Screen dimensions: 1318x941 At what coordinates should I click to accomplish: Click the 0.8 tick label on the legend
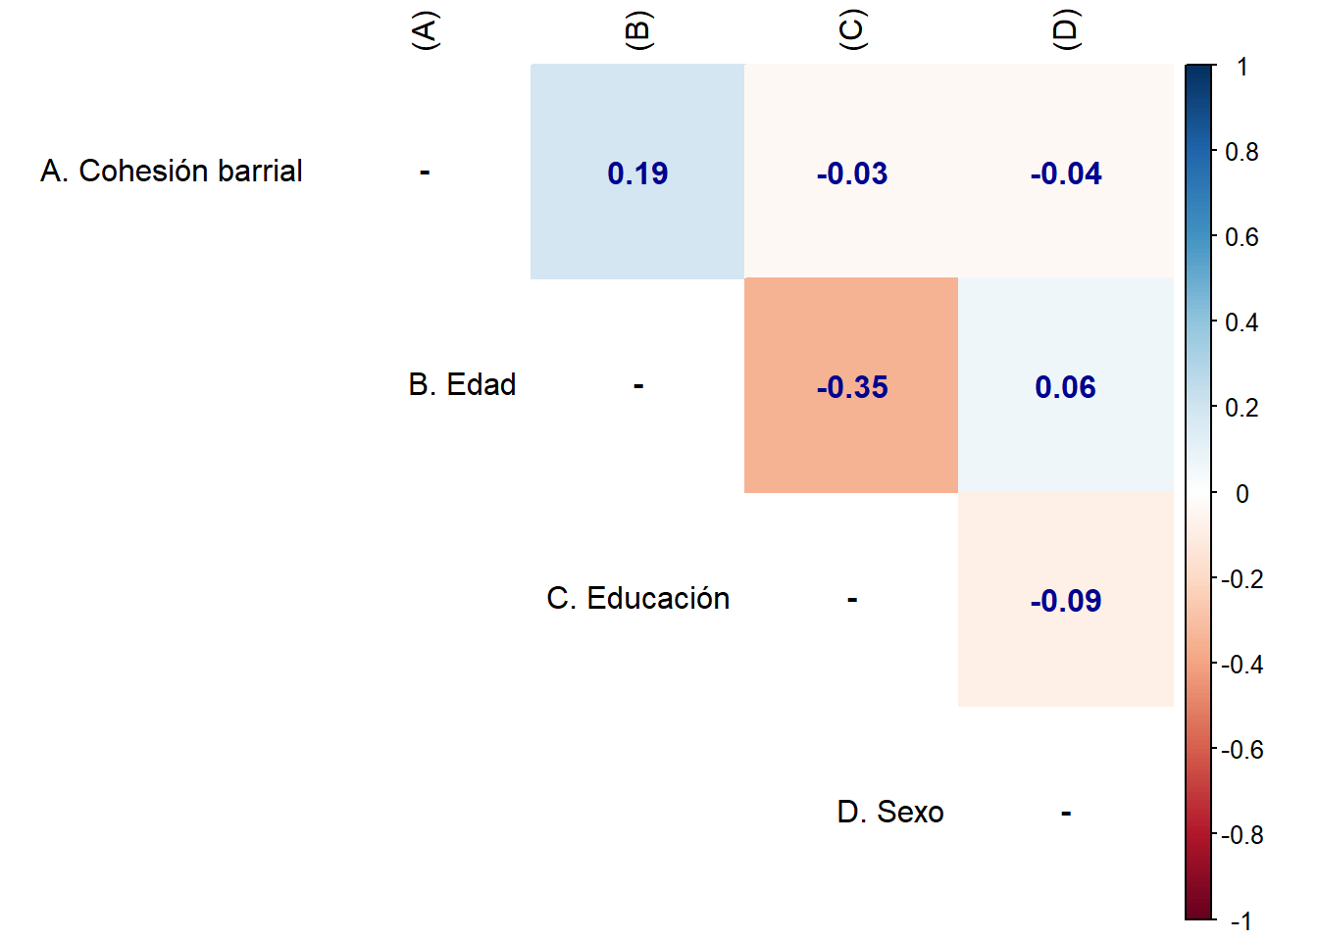click(1242, 152)
